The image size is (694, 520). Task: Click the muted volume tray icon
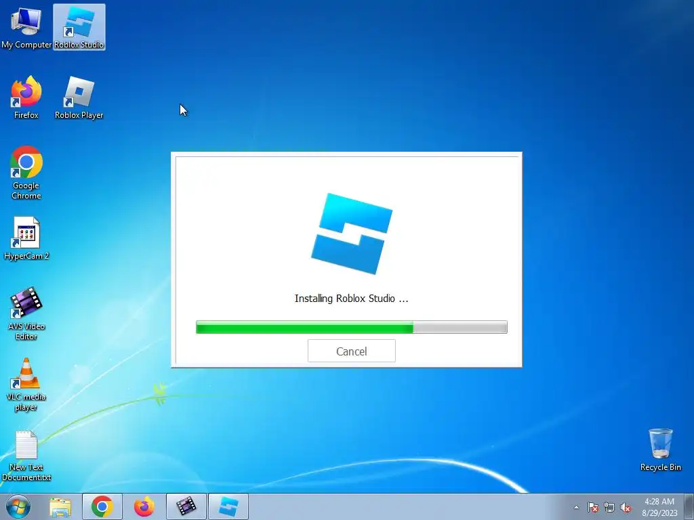tap(626, 507)
